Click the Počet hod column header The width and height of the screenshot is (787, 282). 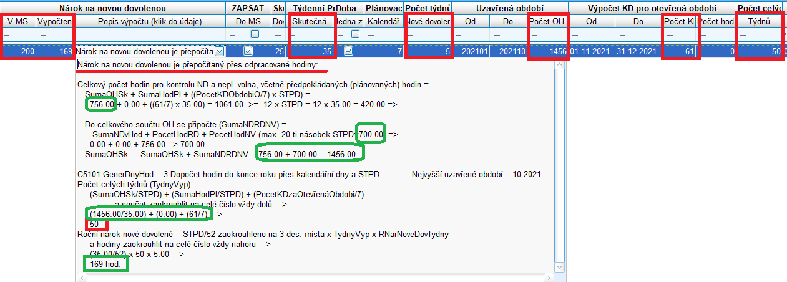(x=716, y=22)
